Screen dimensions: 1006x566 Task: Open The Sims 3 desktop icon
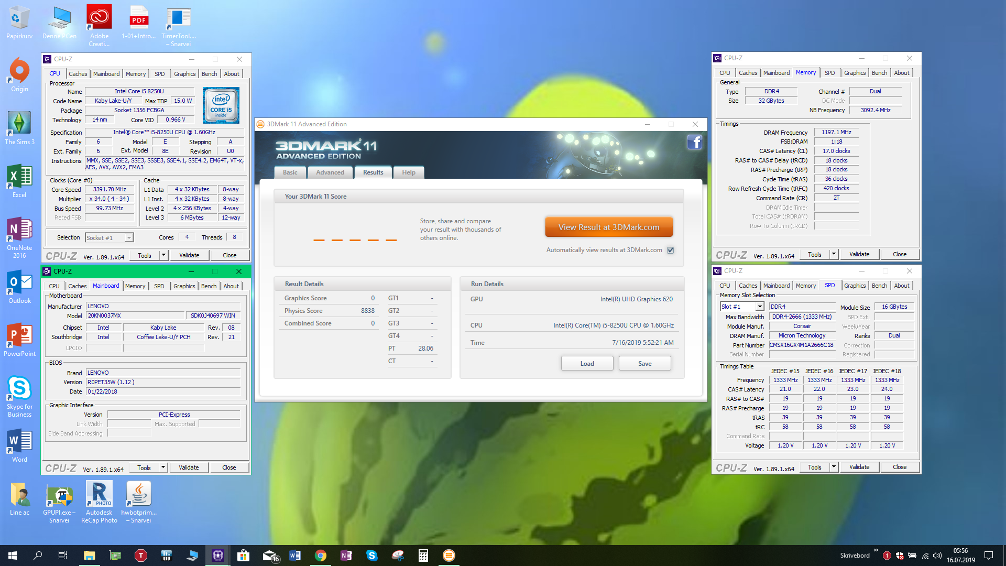tap(19, 127)
